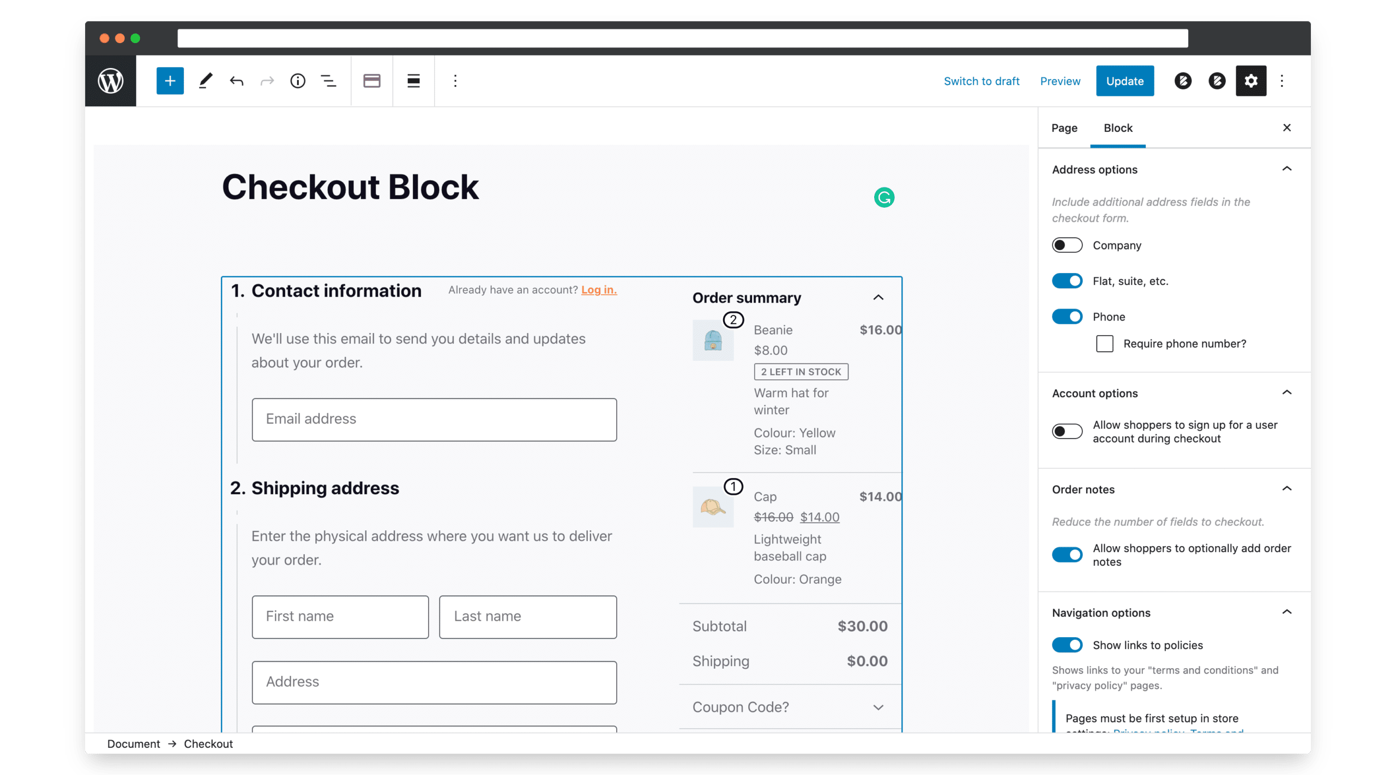
Task: Switch to the Page tab
Action: 1064,128
